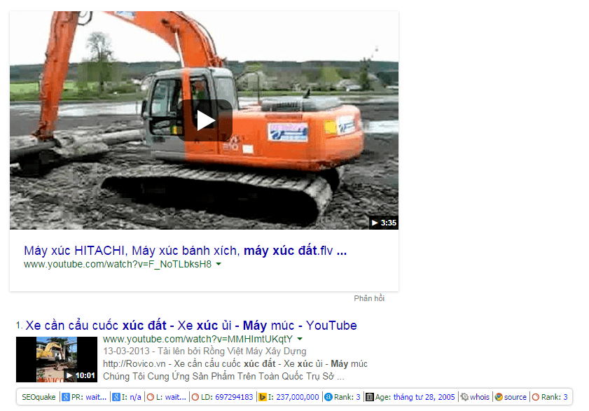The image size is (589, 411).
Task: Open the PR: wait... value
Action: click(96, 397)
